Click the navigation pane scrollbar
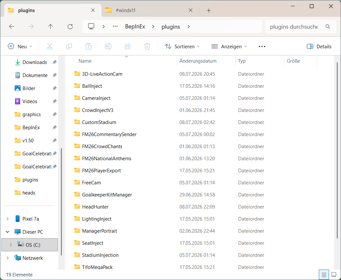Screen dimensions: 341x280 [x=61, y=202]
